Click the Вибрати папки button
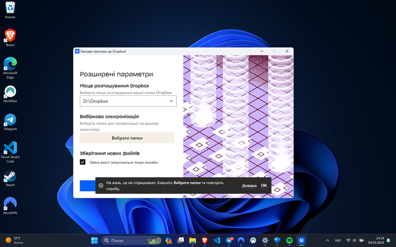This screenshot has height=247, width=396. (127, 138)
